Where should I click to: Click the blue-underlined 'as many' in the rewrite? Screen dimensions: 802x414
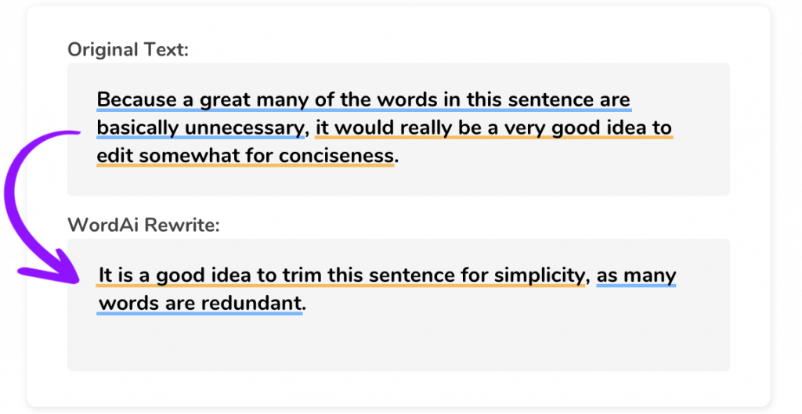pyautogui.click(x=636, y=275)
